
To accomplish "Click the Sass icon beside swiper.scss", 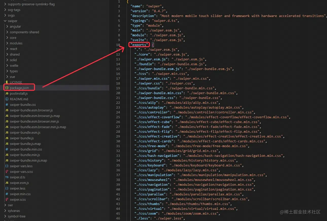I will (7, 199).
